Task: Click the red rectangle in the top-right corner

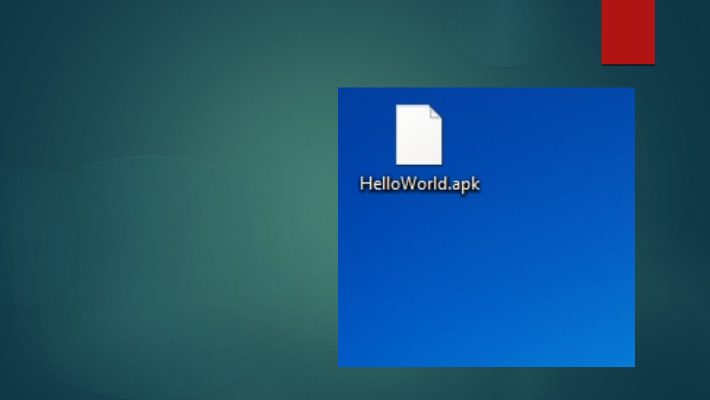Action: tap(628, 32)
